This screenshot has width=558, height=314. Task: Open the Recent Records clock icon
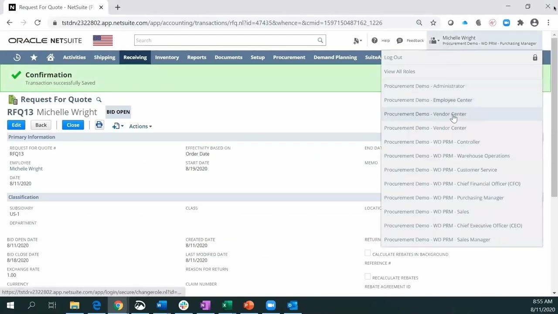click(17, 57)
